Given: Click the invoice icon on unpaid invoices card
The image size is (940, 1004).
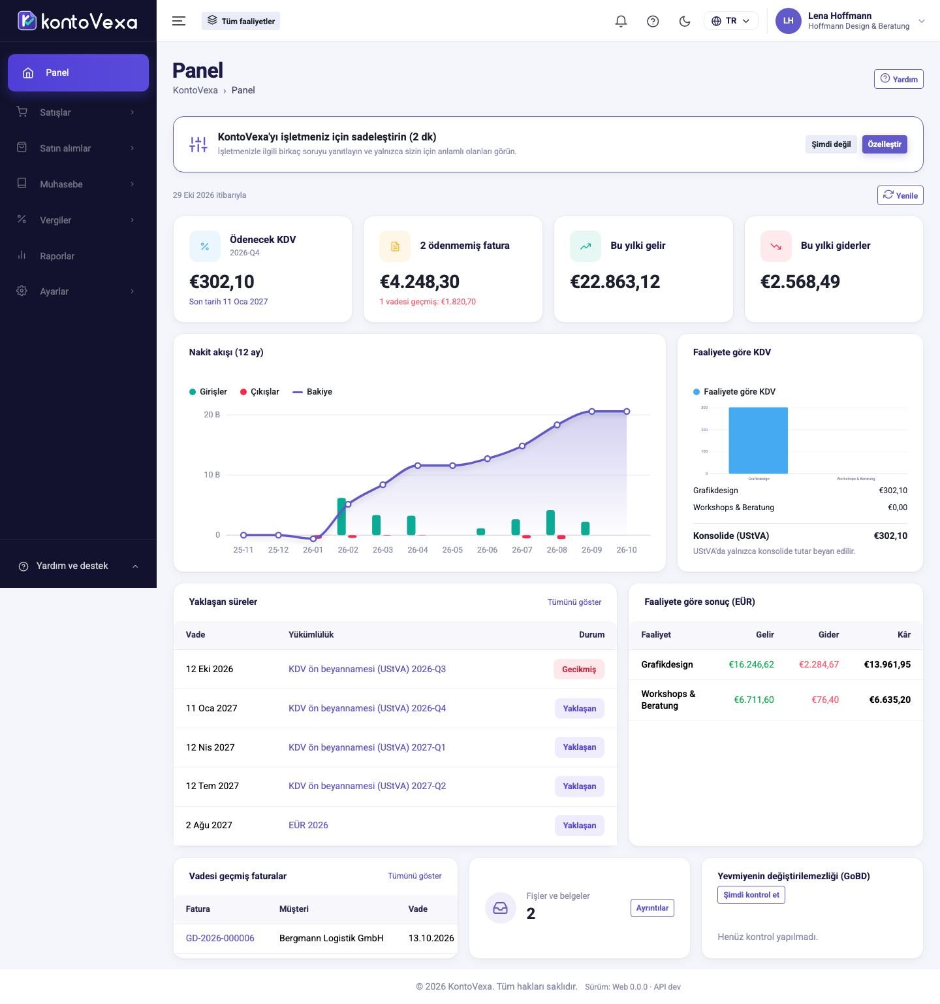Looking at the screenshot, I should tap(395, 246).
